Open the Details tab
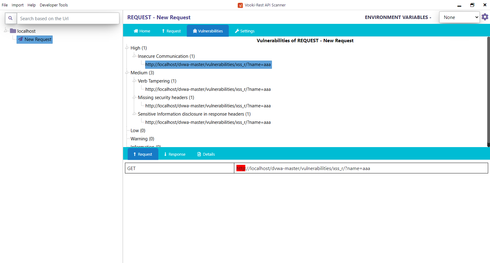Screen dimensions: 490x263 click(x=206, y=154)
